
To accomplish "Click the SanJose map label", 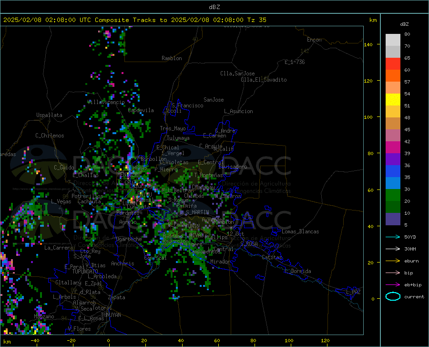I will point(214,100).
